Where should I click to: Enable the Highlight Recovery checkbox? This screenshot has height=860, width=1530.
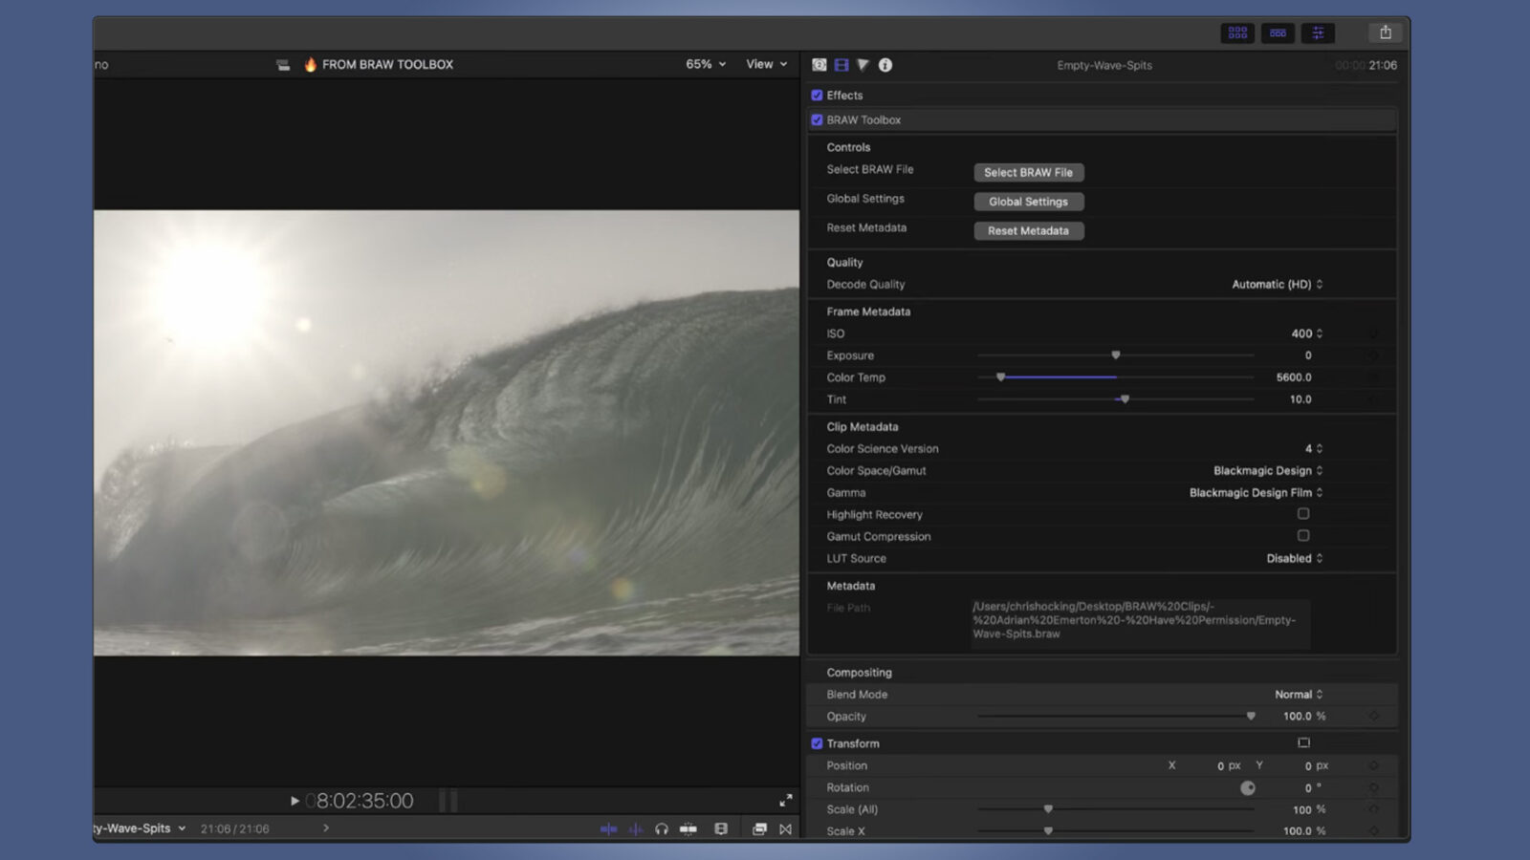pyautogui.click(x=1303, y=514)
